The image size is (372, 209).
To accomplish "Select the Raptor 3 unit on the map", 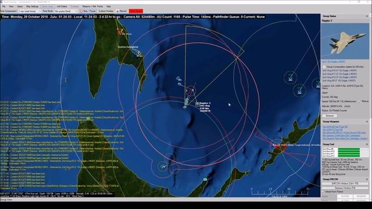I will pyautogui.click(x=198, y=104).
